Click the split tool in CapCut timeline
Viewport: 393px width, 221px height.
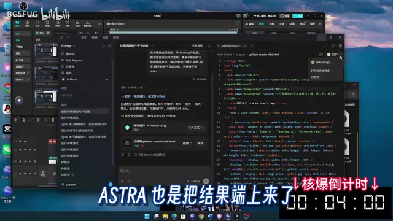point(53,120)
